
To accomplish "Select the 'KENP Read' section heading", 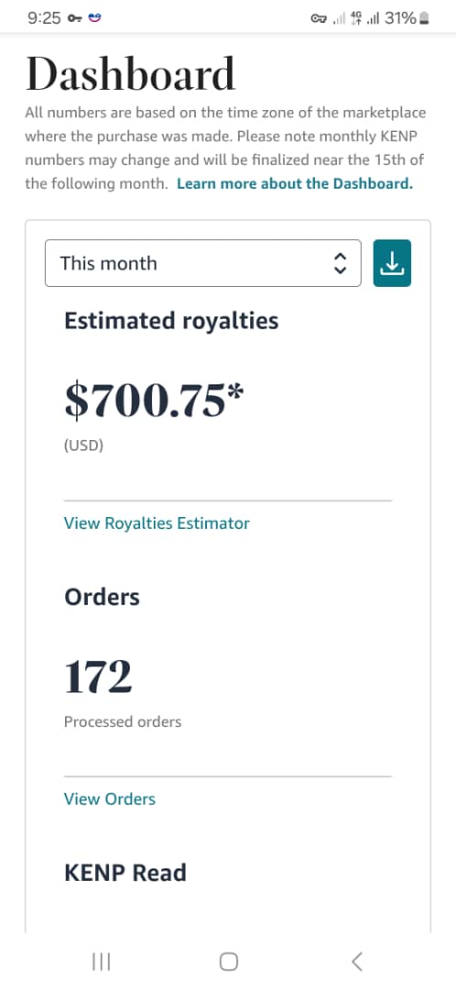I will click(125, 873).
